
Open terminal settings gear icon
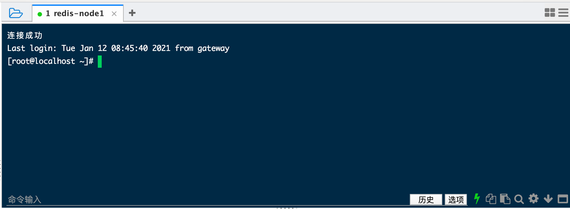533,199
